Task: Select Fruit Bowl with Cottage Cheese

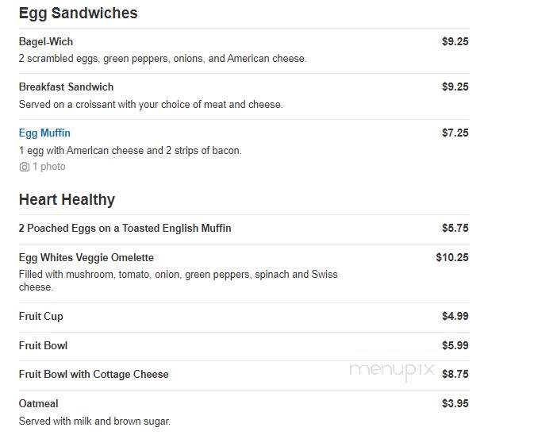Action: click(94, 375)
